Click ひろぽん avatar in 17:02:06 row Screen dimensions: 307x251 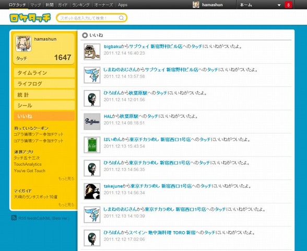(92, 238)
